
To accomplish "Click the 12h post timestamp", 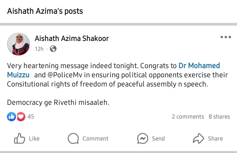I will coord(39,49).
